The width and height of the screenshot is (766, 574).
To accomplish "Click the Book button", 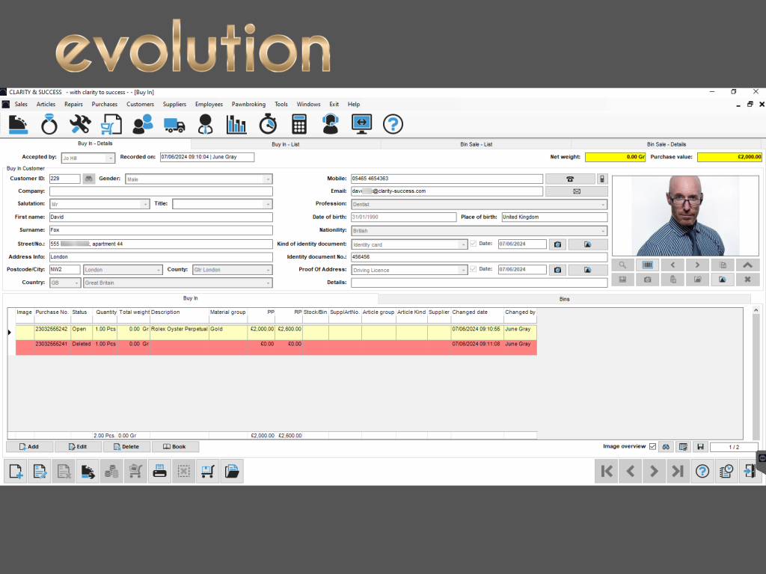I will click(175, 447).
